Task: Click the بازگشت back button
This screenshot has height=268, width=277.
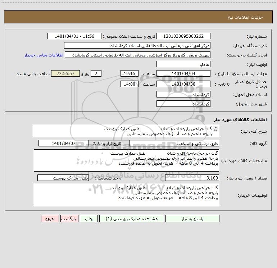Action: (x=69, y=219)
